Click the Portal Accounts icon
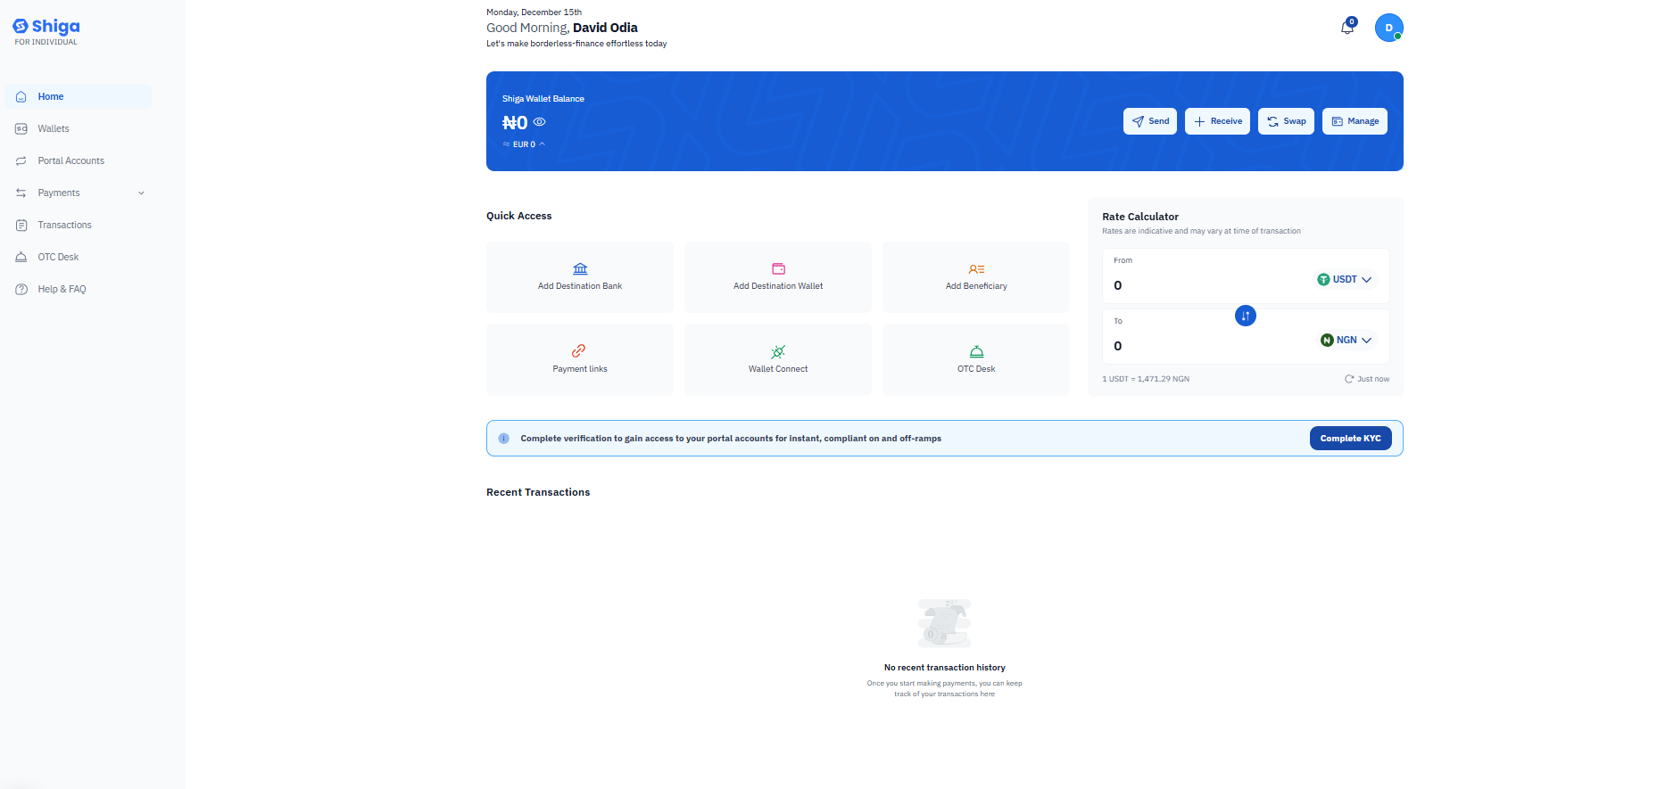 (x=21, y=160)
